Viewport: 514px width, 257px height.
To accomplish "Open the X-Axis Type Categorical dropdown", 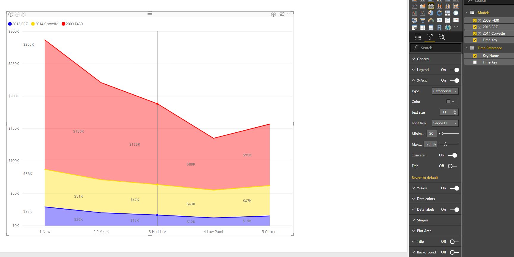I will coord(445,91).
